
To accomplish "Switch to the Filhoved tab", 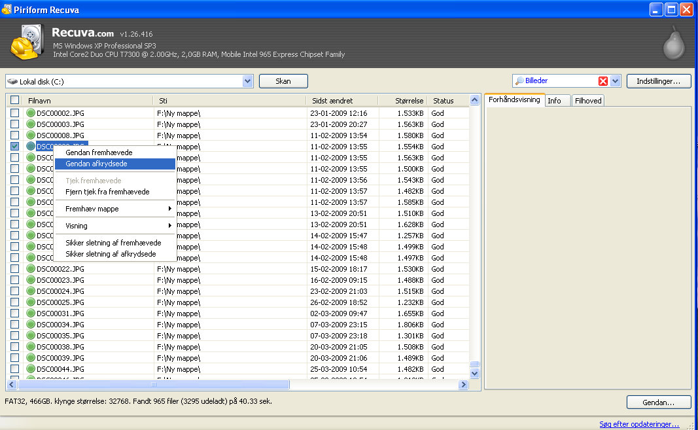I will 587,101.
